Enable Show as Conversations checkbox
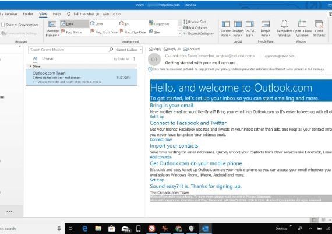The image size is (332, 234). pyautogui.click(x=3, y=25)
